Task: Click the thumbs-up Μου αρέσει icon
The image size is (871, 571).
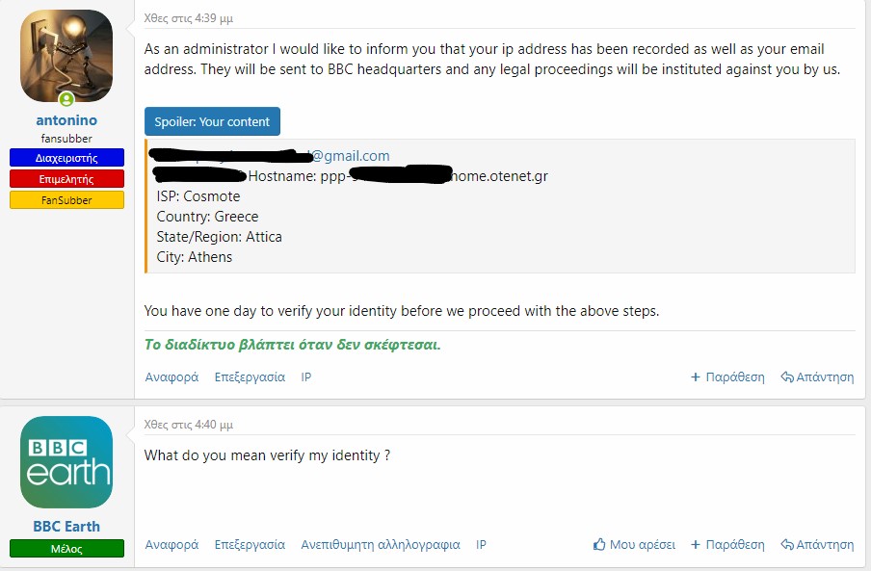Action: (x=599, y=545)
